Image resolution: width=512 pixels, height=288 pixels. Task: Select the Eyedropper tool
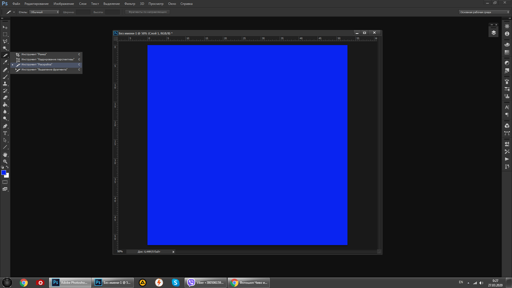(x=5, y=62)
